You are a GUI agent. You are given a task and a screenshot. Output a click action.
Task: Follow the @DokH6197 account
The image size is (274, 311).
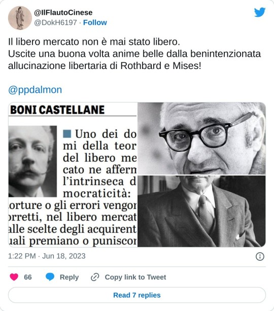(x=95, y=22)
